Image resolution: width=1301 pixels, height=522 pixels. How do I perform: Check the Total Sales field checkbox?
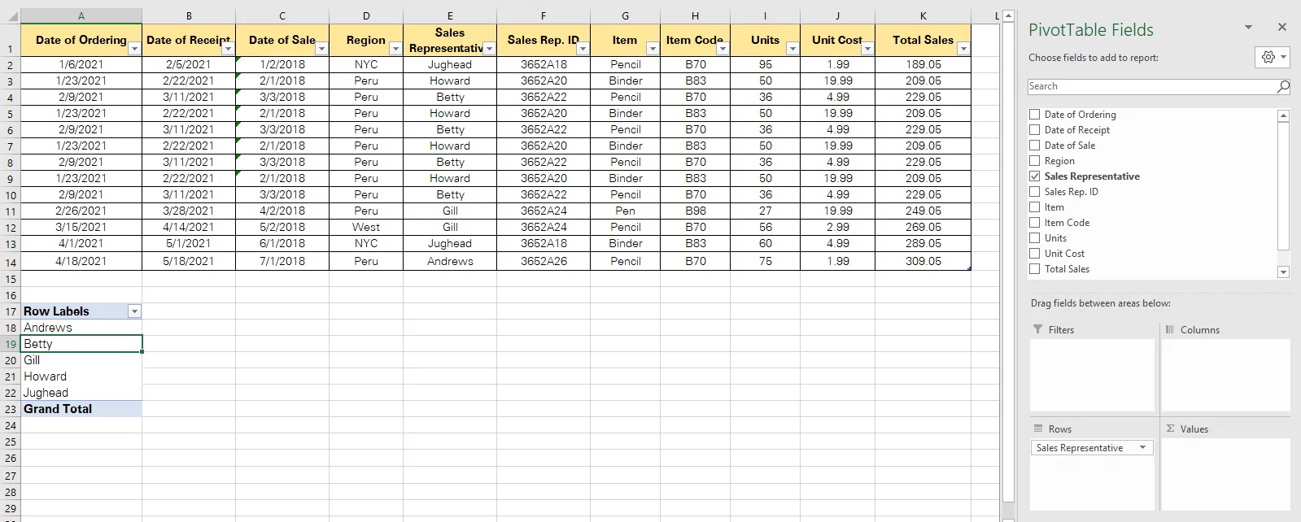(1034, 268)
